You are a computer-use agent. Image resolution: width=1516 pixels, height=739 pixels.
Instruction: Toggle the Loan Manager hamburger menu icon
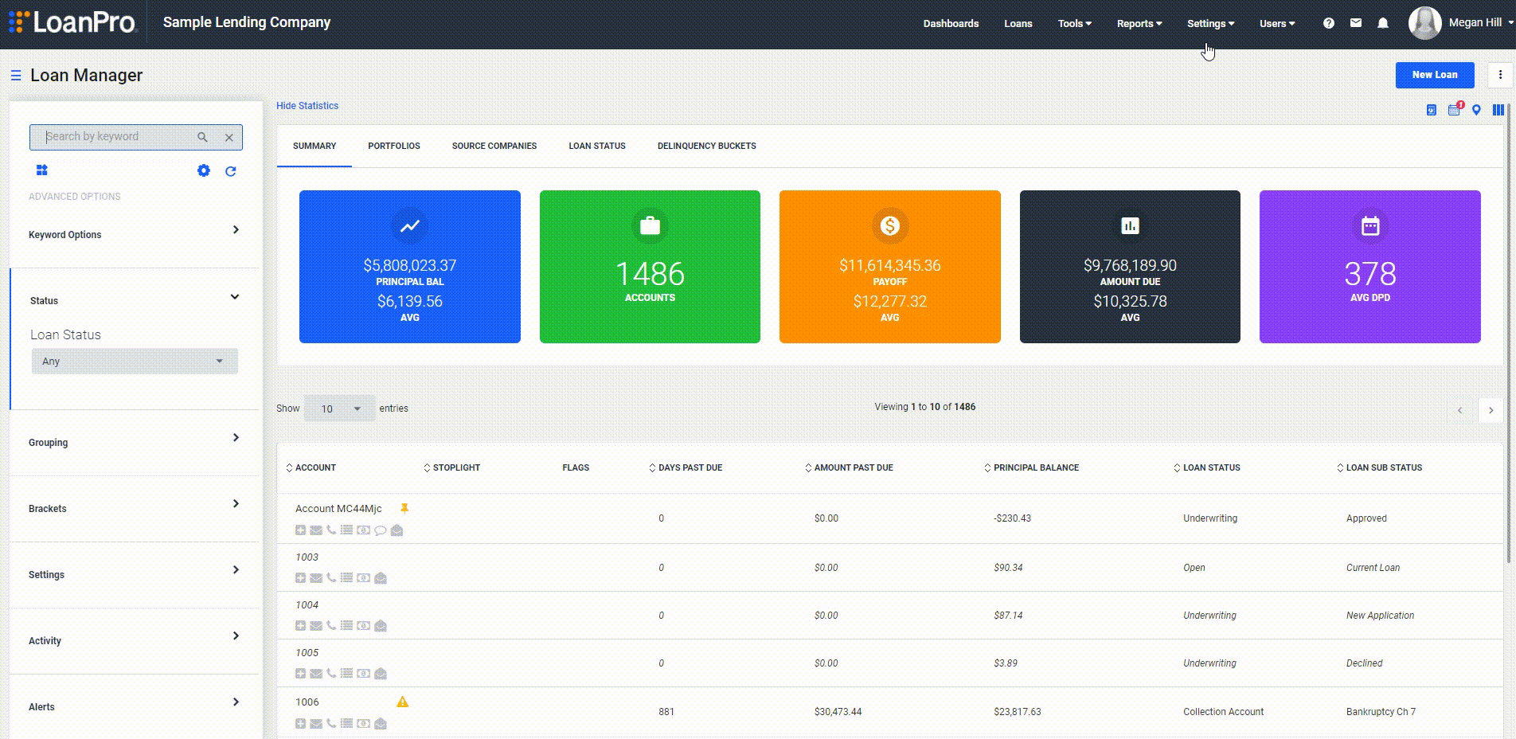click(x=15, y=75)
